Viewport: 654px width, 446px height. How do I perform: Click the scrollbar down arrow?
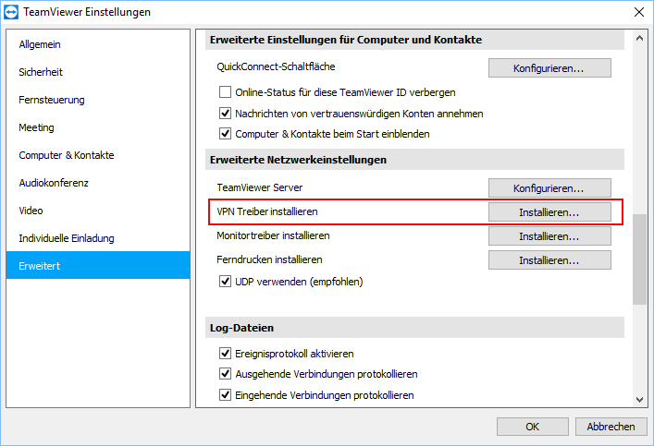pyautogui.click(x=639, y=399)
